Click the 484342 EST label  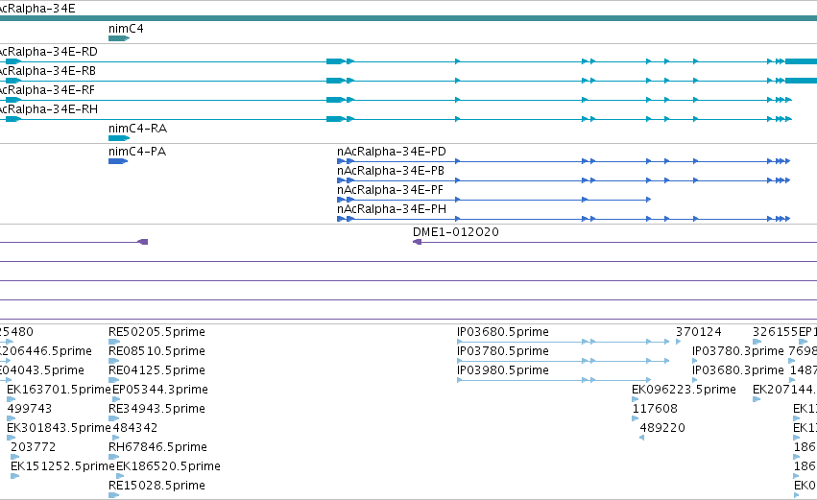tap(135, 428)
